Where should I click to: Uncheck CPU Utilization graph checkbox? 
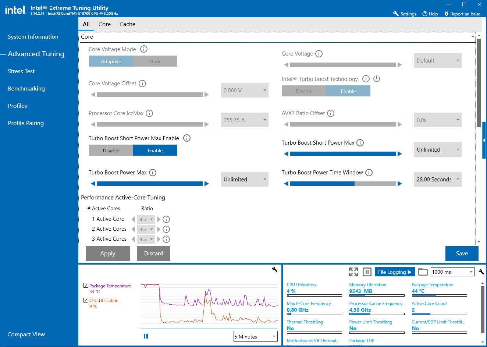(x=86, y=300)
